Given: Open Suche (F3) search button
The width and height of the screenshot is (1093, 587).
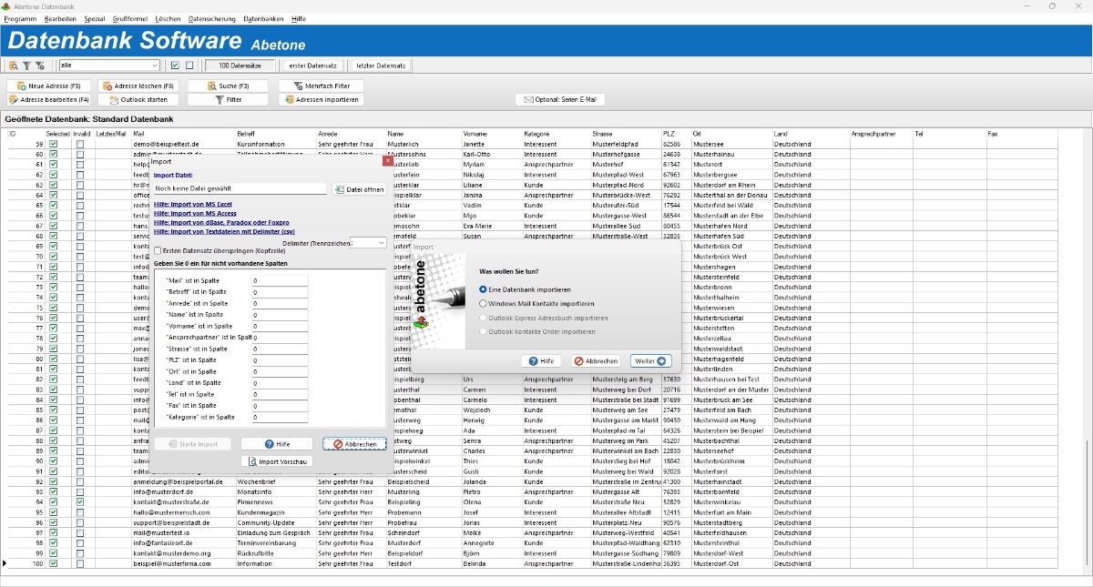Looking at the screenshot, I should click(228, 86).
